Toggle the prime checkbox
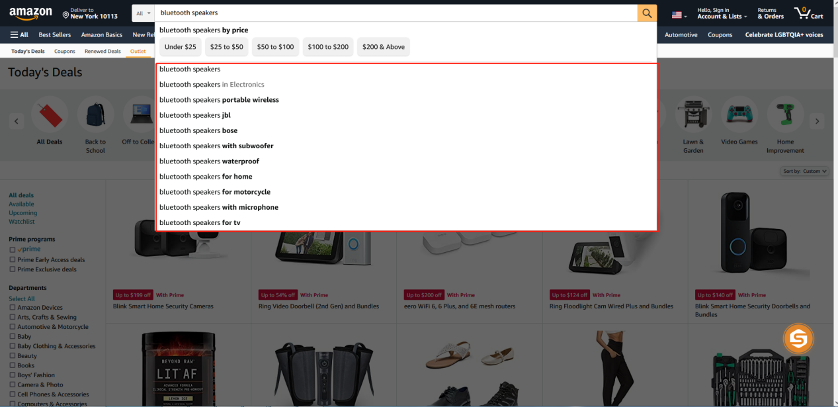The image size is (838, 407). click(x=12, y=249)
